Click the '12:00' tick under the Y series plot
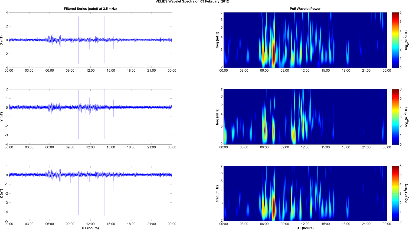409x230 pixels. [x=90, y=147]
